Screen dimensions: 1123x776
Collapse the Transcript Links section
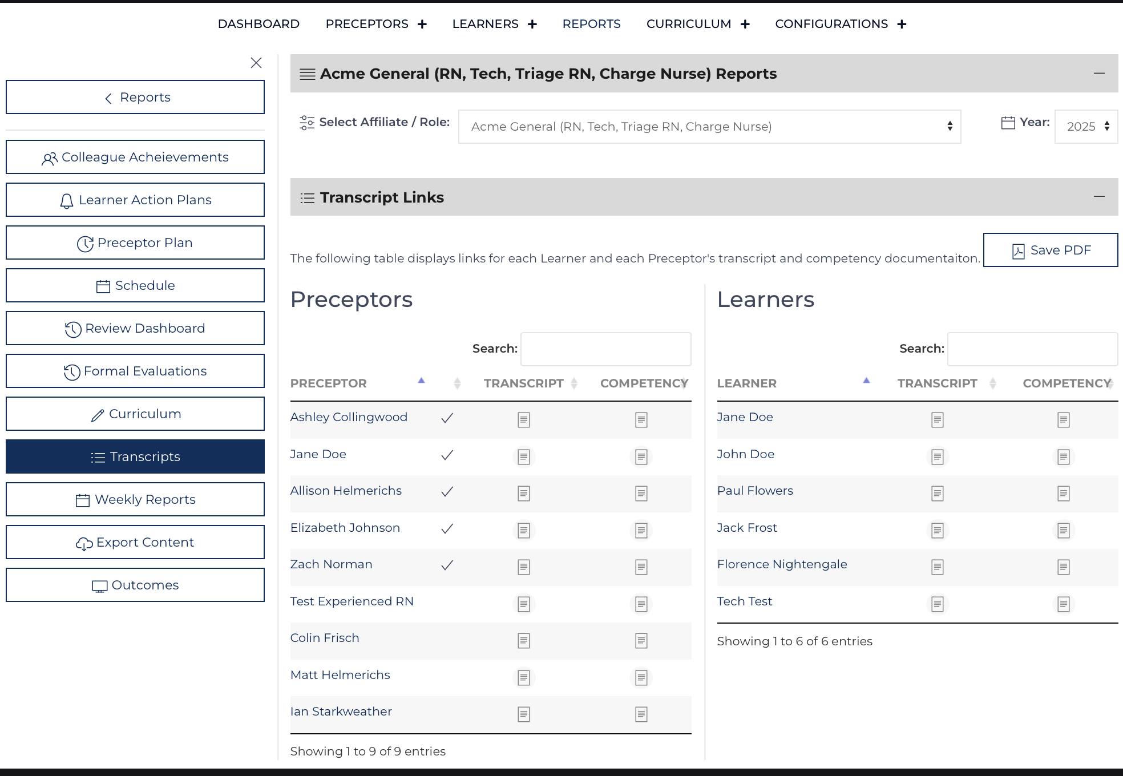[x=1099, y=197]
